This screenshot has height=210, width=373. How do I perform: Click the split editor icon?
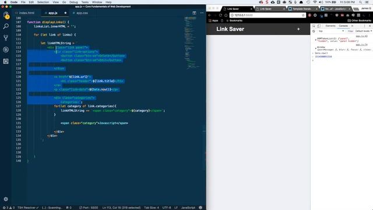point(194,13)
